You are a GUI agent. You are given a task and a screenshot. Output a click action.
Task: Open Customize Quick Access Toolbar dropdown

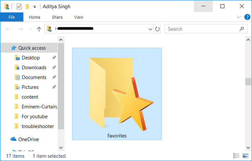click(35, 7)
